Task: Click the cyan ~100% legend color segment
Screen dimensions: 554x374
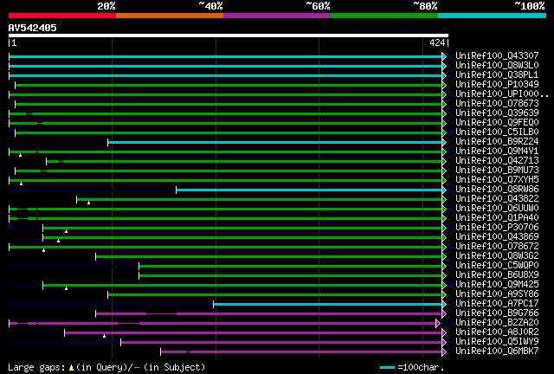Action: 493,16
